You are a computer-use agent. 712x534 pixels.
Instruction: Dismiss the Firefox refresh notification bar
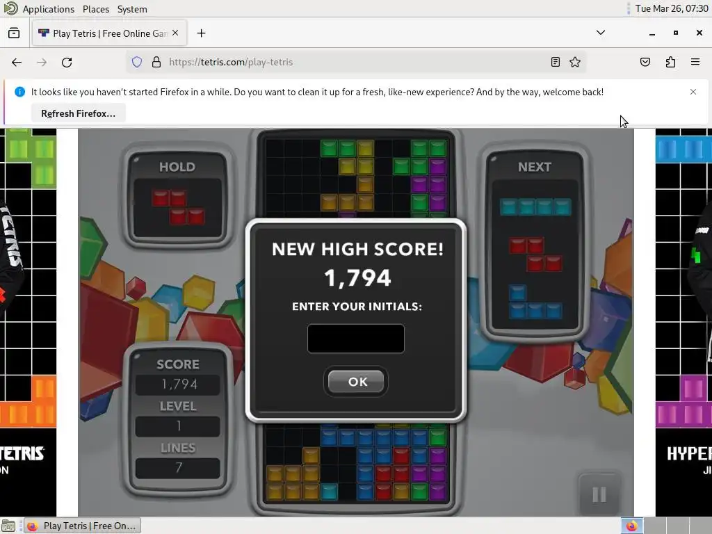click(693, 92)
